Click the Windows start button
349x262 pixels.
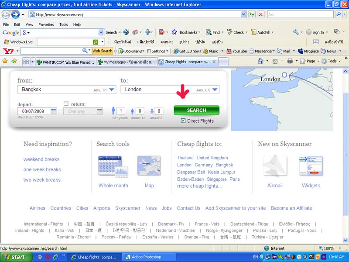16,257
